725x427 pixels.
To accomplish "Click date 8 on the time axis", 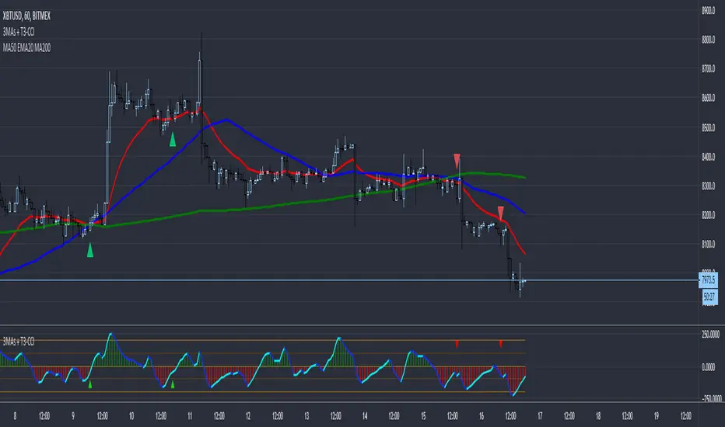I will click(15, 416).
